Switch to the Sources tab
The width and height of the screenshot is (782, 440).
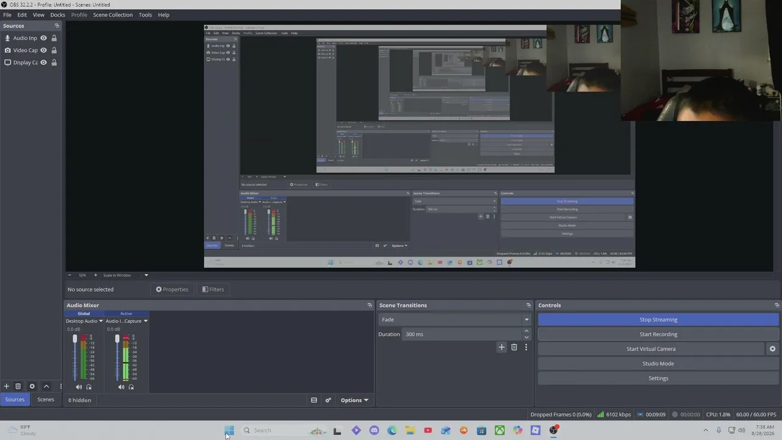coord(15,400)
